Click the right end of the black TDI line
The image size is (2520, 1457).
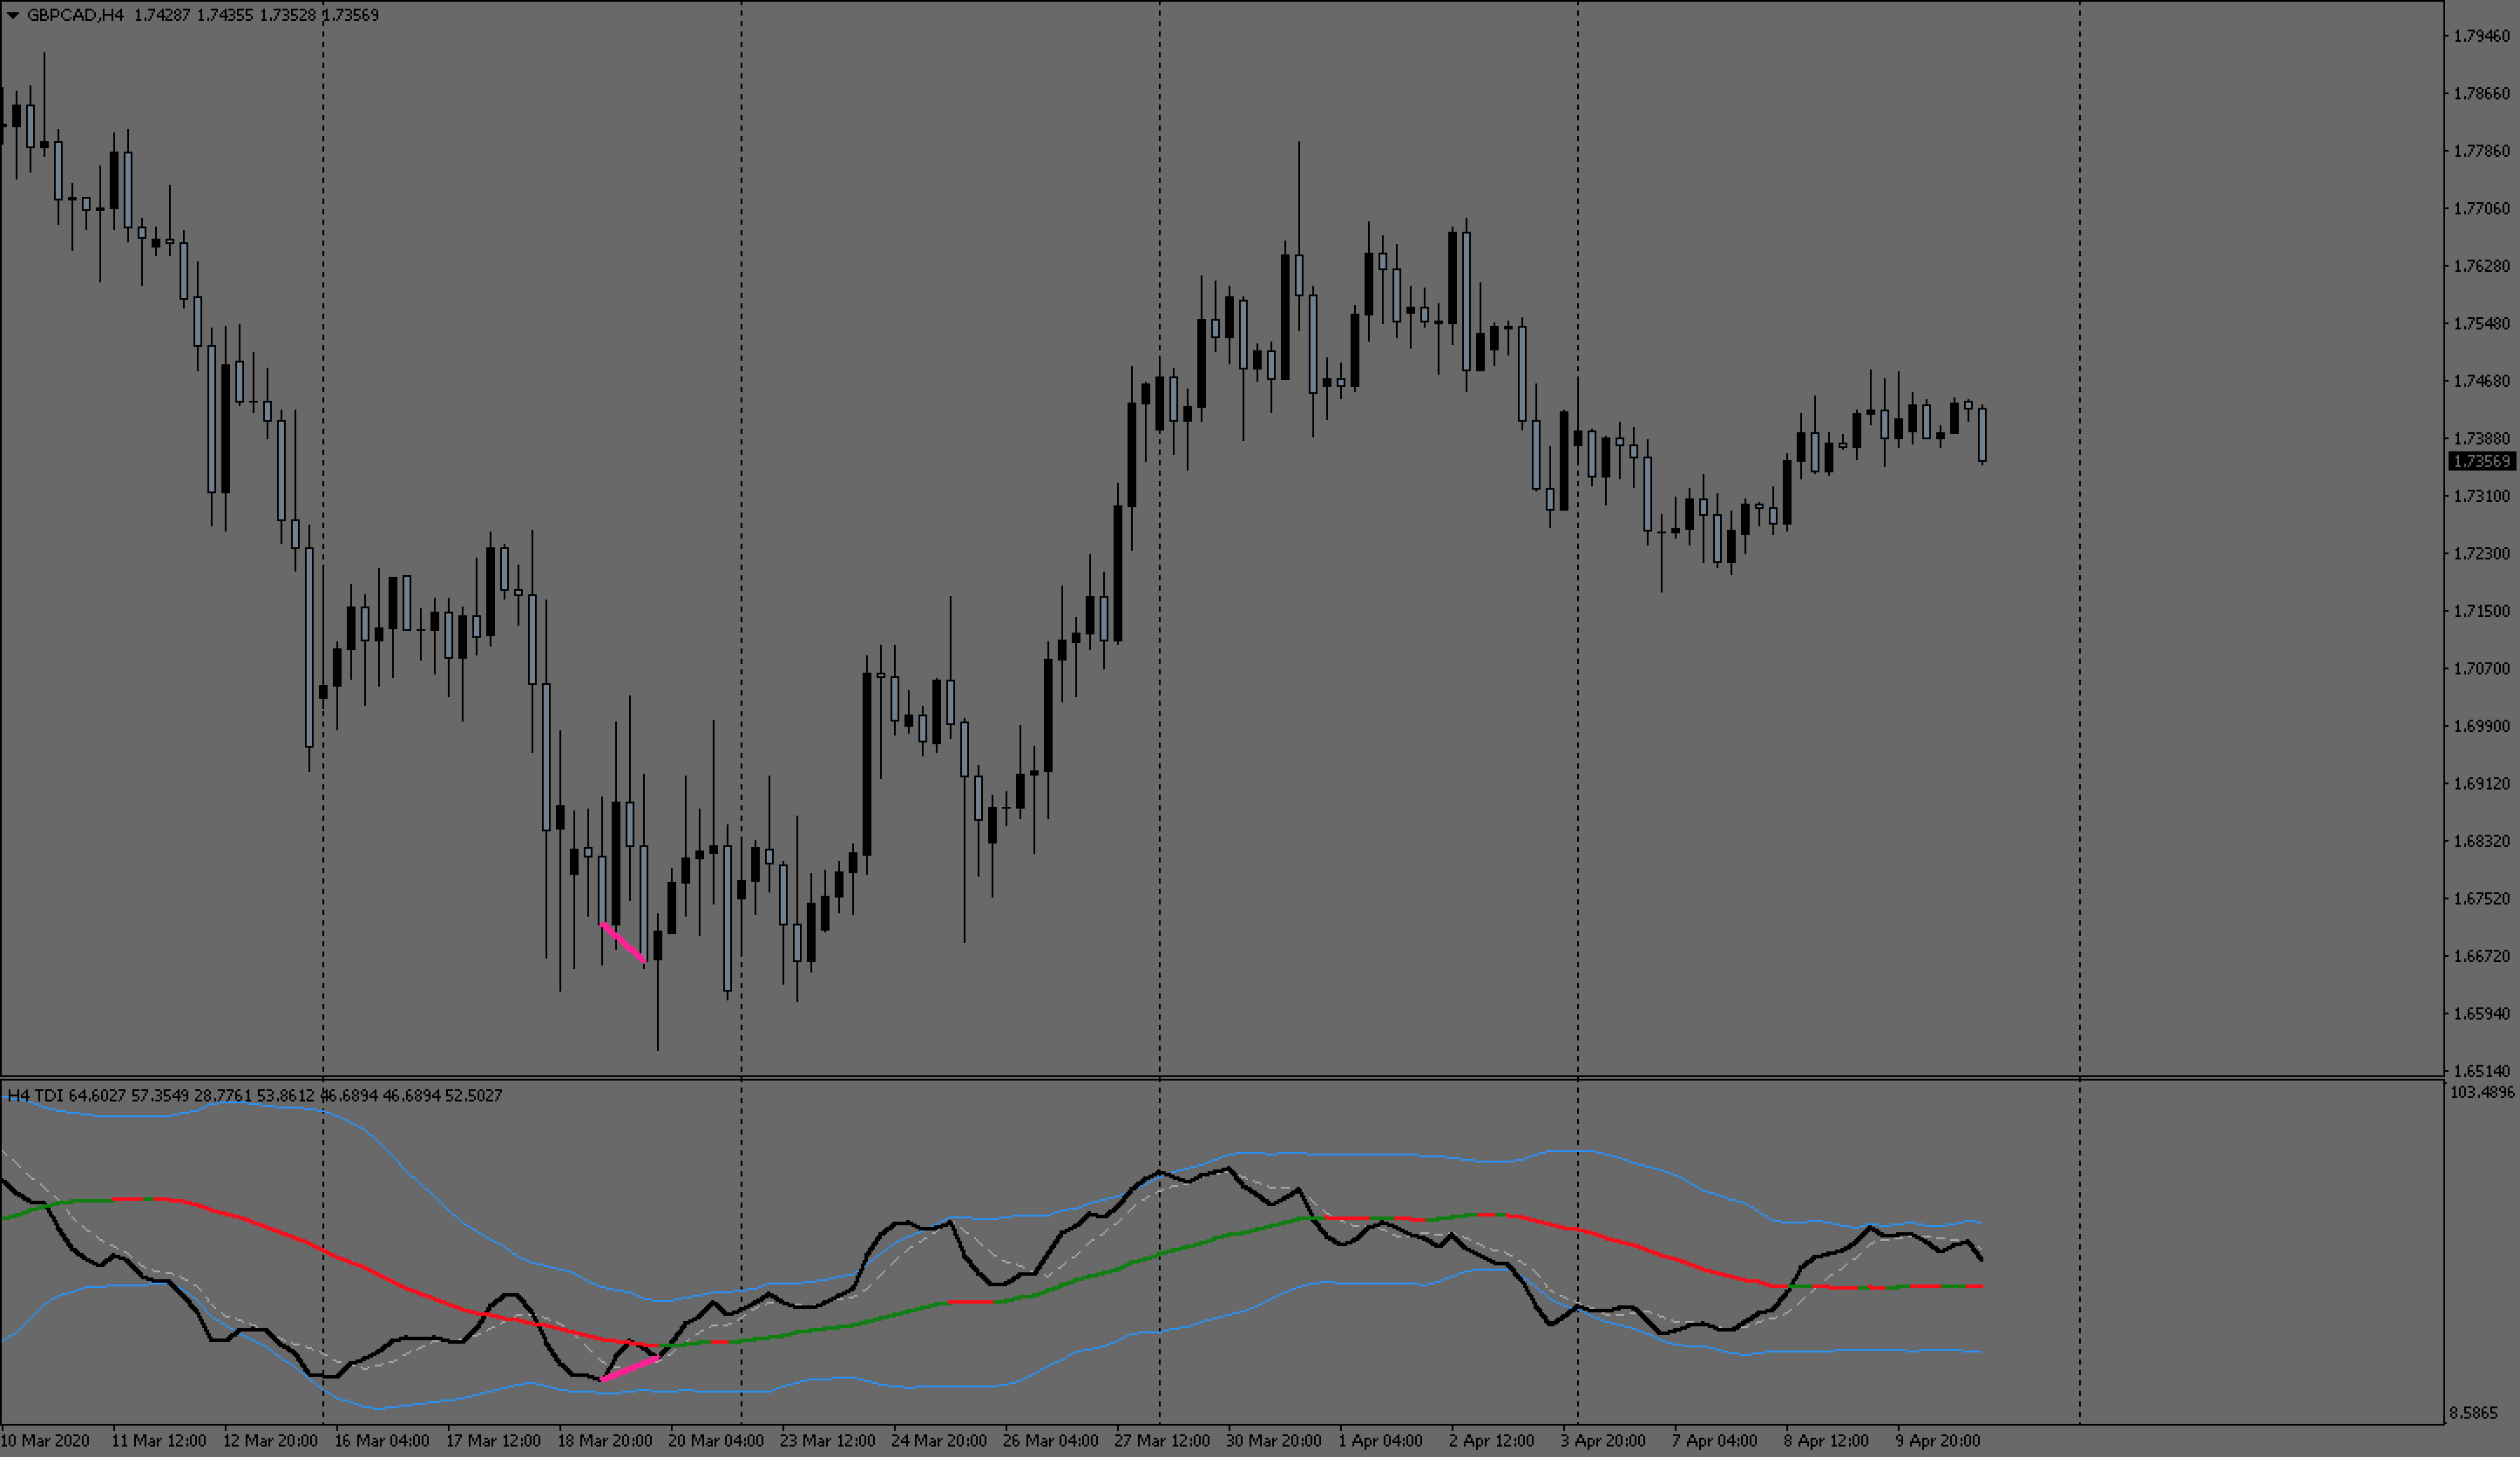click(x=1981, y=1259)
